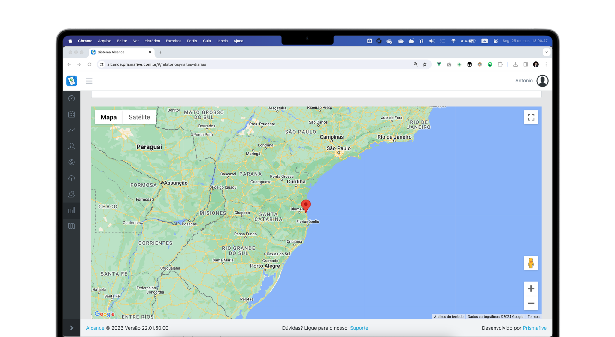This screenshot has height=337, width=615.
Task: Expand the sidebar with bottom chevron
Action: pos(71,328)
